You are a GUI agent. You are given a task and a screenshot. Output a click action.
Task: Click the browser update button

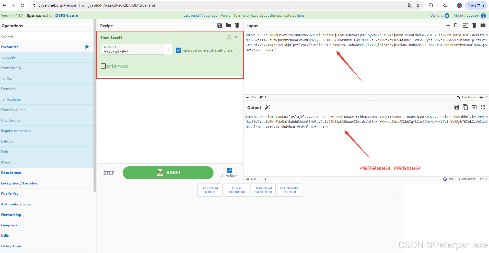coord(476,5)
